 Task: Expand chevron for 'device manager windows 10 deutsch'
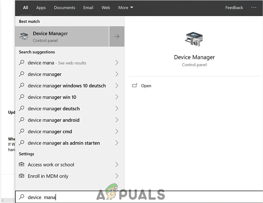[x=117, y=85]
